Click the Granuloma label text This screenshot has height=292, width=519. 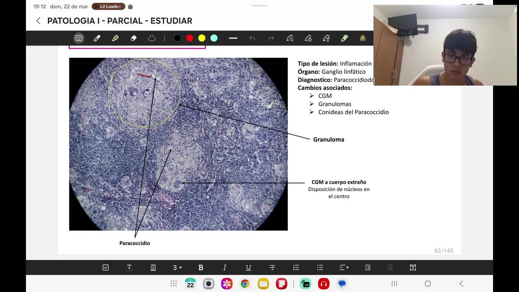point(328,140)
